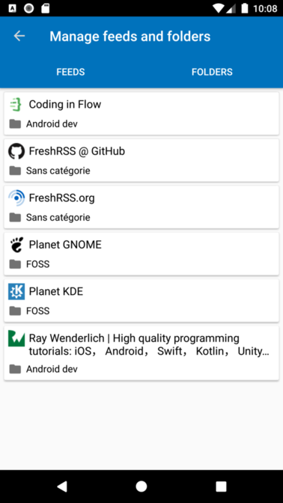
Task: Open the FreshRSS @ GitHub feed
Action: point(141,160)
